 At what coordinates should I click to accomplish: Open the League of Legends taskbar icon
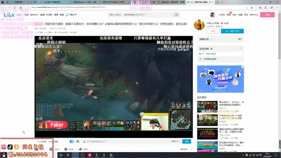point(97,155)
